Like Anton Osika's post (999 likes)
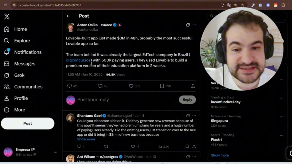The width and height of the screenshot is (292, 164). click(131, 86)
